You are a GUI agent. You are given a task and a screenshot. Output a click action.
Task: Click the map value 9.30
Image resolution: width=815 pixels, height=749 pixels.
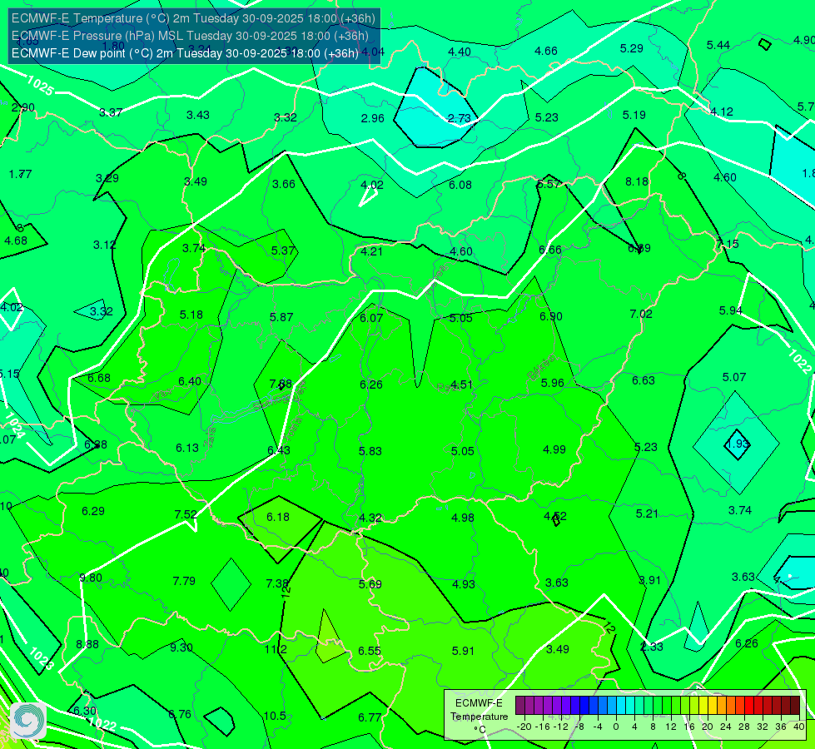pyautogui.click(x=181, y=647)
